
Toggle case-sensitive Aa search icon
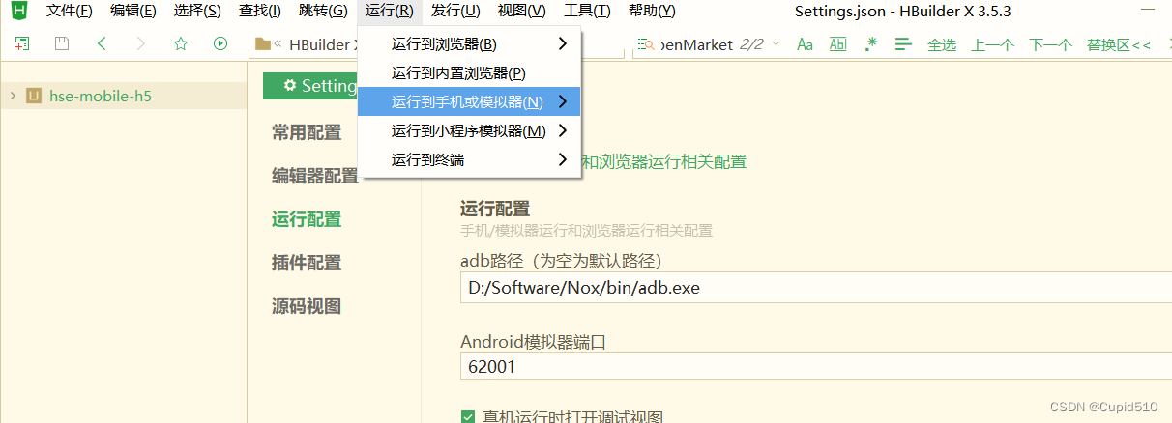coord(805,44)
